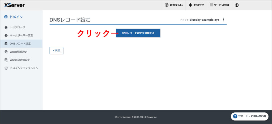Open Whois初期値設定 in the sidebar
Viewport: 272px width, 124px height.
tap(21, 60)
